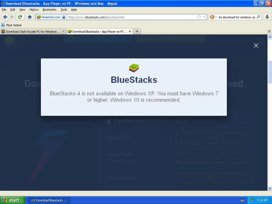Click the padlock security icon
The image size is (272, 204).
64,17
